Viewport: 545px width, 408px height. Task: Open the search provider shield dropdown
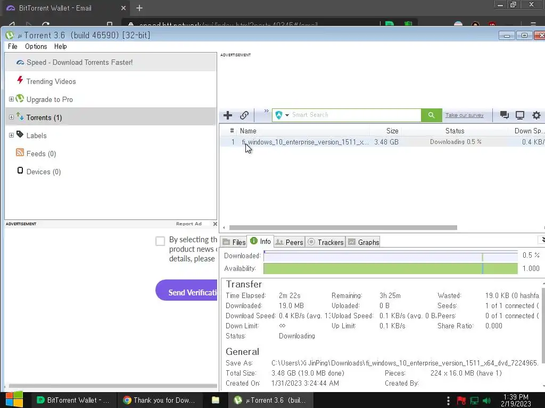tap(282, 115)
